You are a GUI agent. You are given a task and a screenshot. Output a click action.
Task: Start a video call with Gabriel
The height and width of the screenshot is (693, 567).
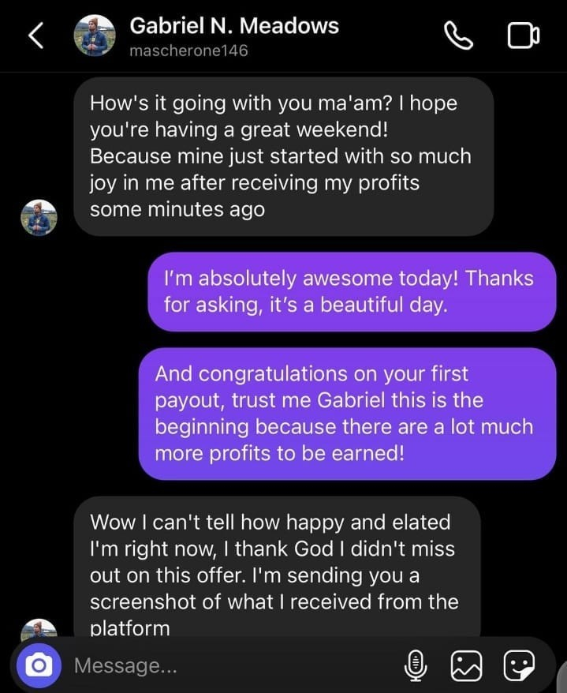[x=523, y=36]
